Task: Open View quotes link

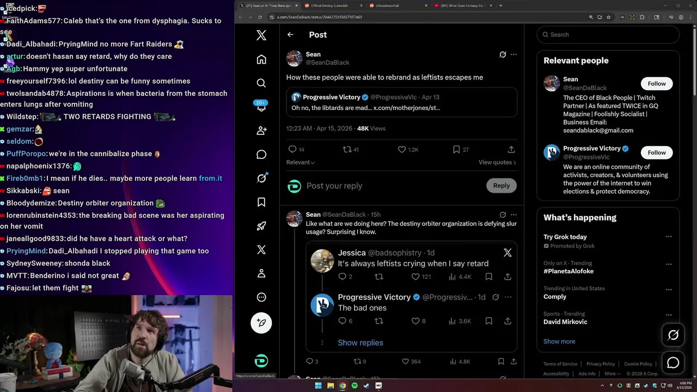Action: 497,162
